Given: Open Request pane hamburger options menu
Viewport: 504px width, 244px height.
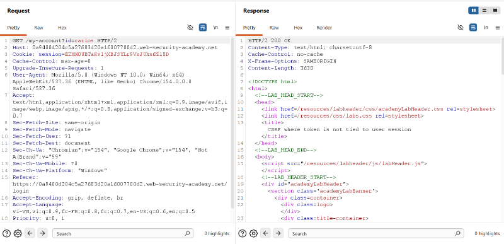Looking at the screenshot, I should point(227,28).
